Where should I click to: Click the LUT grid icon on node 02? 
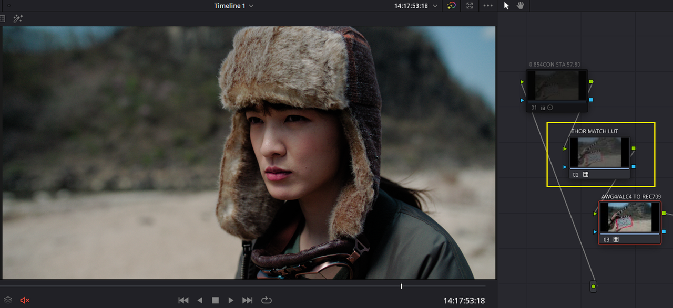click(586, 174)
